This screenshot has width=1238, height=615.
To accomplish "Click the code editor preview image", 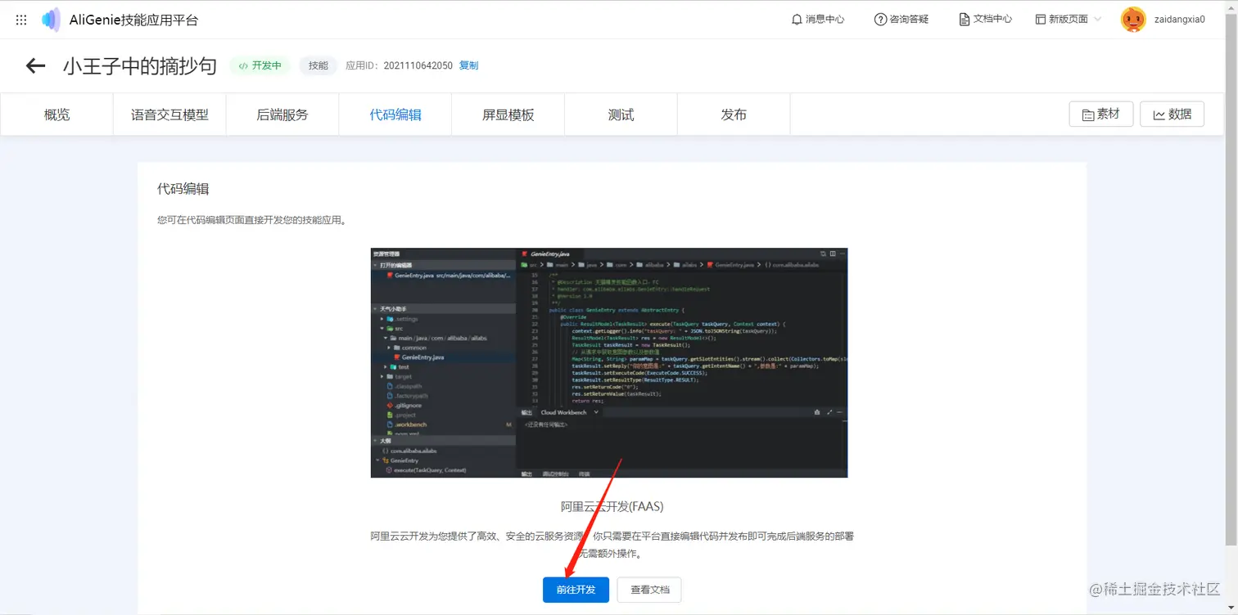I will click(x=609, y=363).
